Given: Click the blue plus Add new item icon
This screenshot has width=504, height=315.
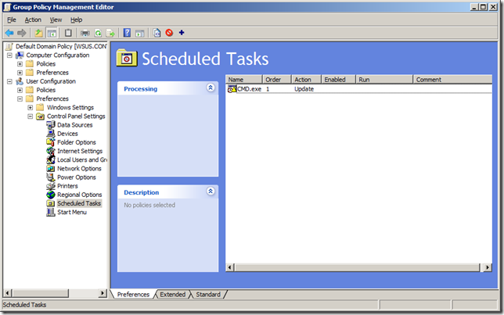Looking at the screenshot, I should [182, 32].
